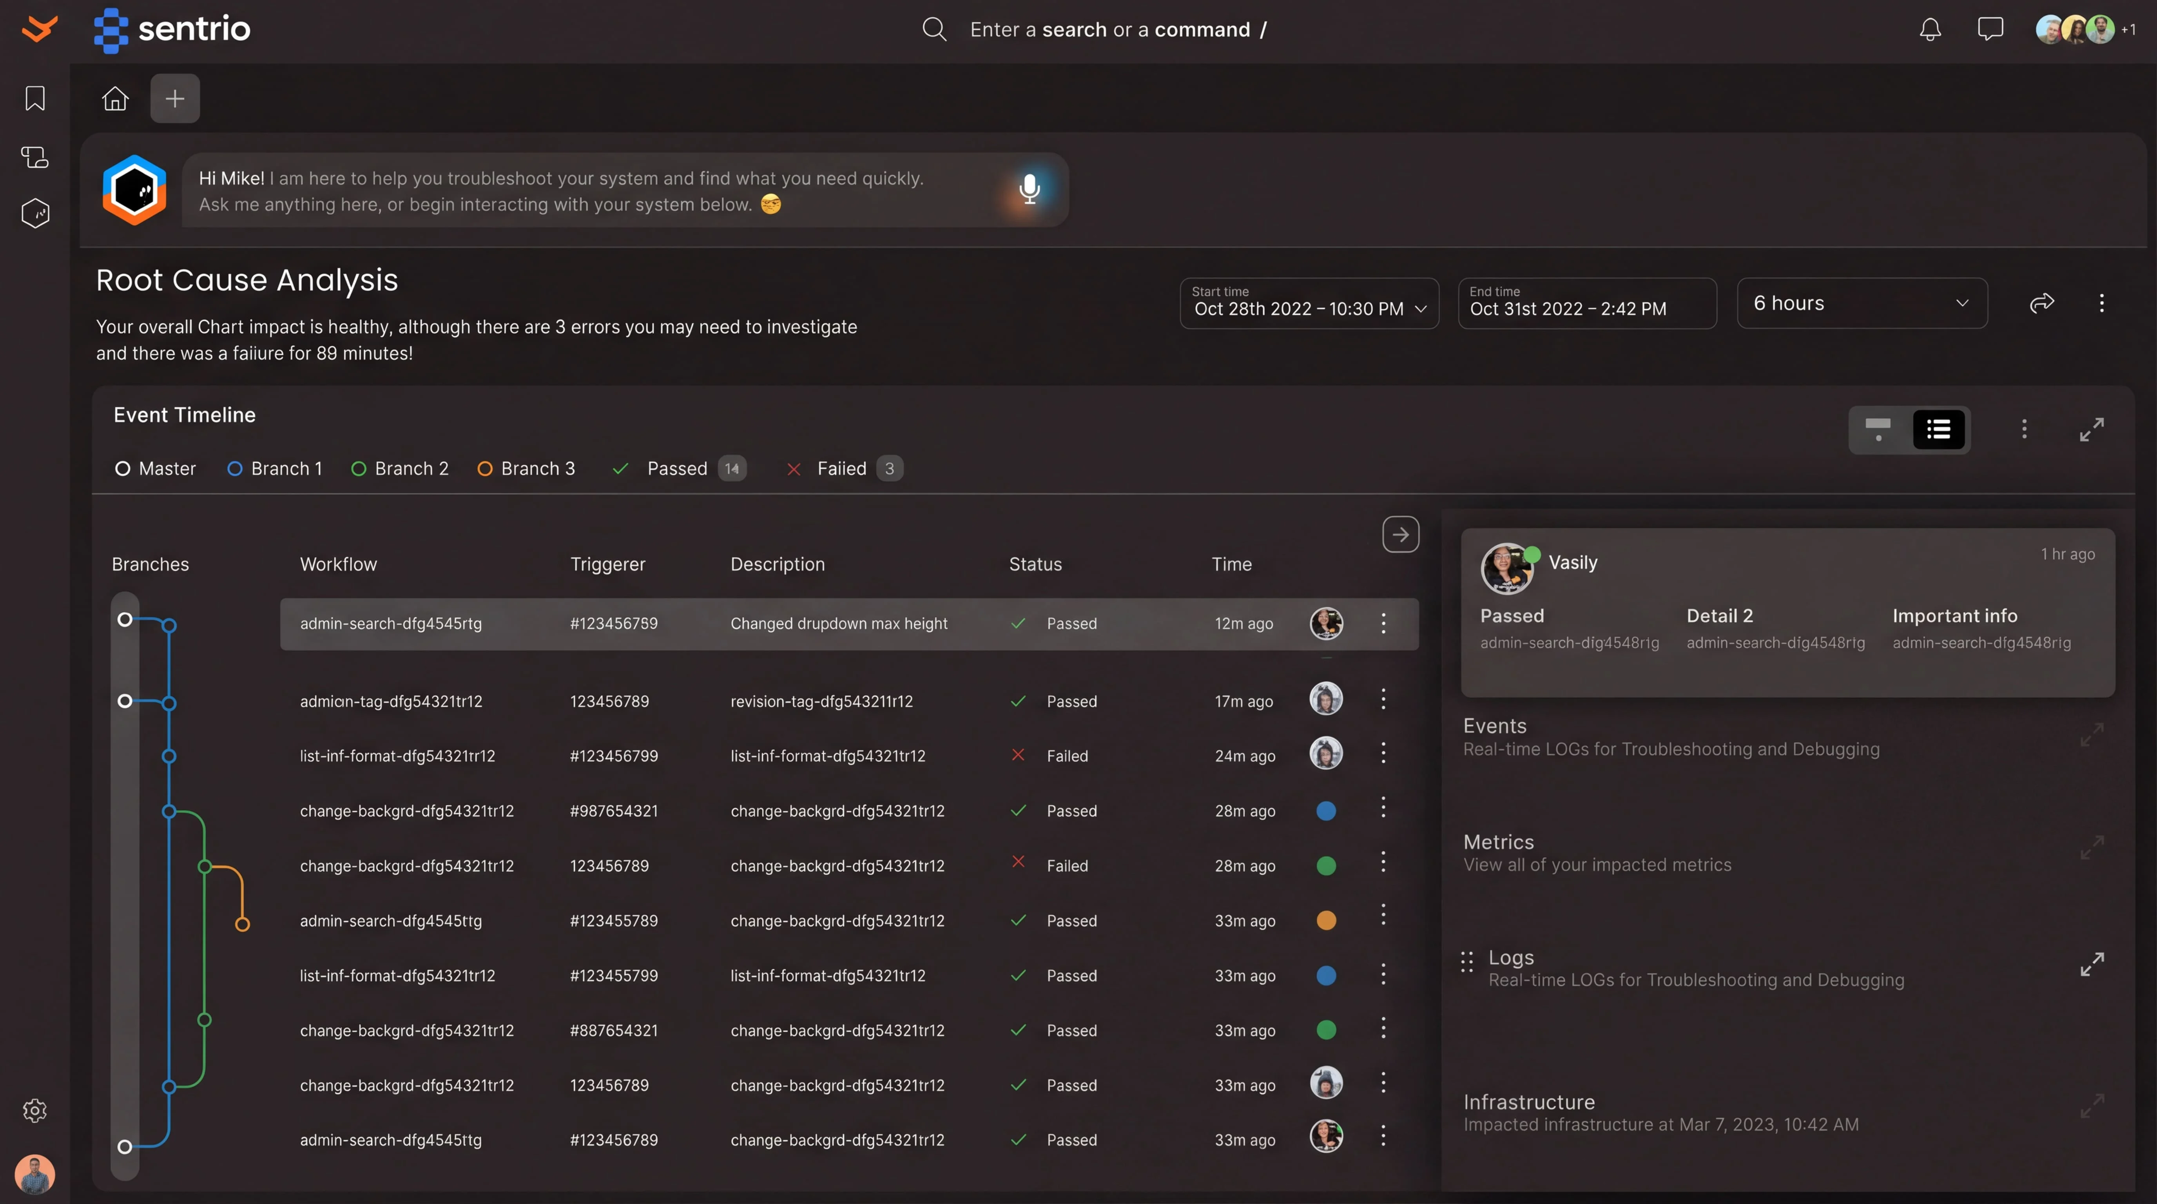This screenshot has height=1204, width=2157.
Task: Open options for #123455799 row
Action: [1383, 975]
